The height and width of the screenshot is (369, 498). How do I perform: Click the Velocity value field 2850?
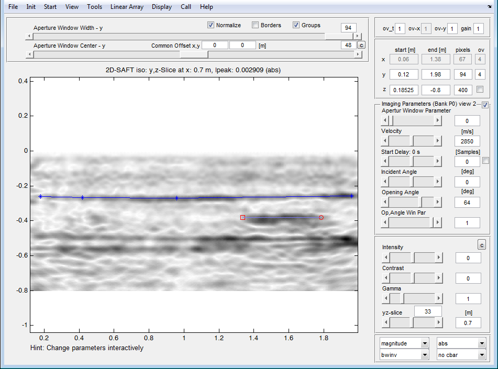(x=467, y=141)
